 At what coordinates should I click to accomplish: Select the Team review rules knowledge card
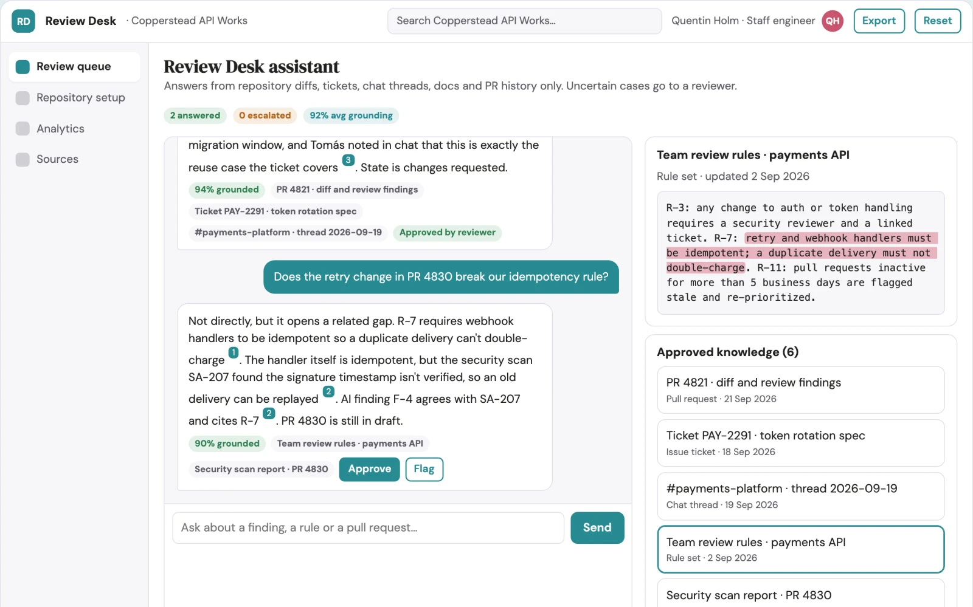click(800, 549)
